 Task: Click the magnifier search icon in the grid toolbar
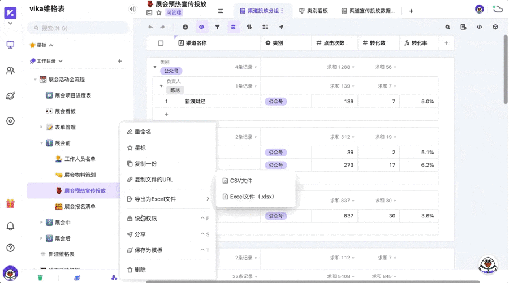(x=447, y=27)
